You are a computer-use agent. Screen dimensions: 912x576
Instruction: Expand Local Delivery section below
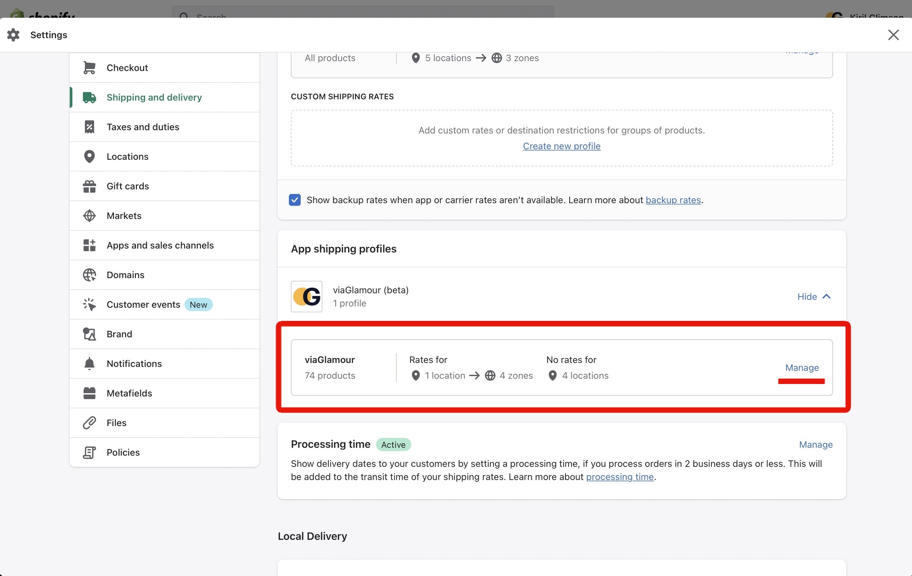pos(313,536)
